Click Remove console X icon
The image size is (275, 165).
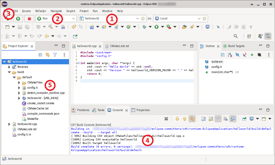(166, 119)
